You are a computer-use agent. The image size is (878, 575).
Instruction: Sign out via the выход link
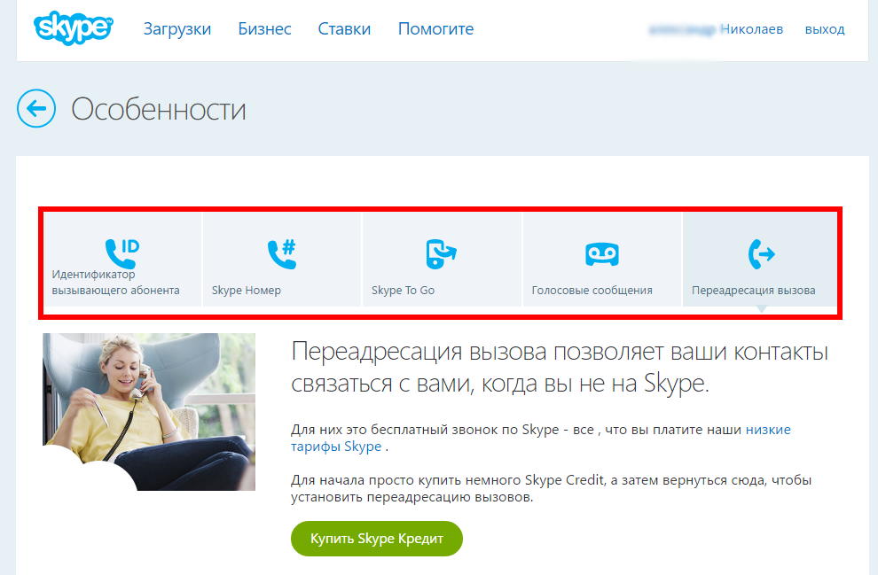[824, 29]
